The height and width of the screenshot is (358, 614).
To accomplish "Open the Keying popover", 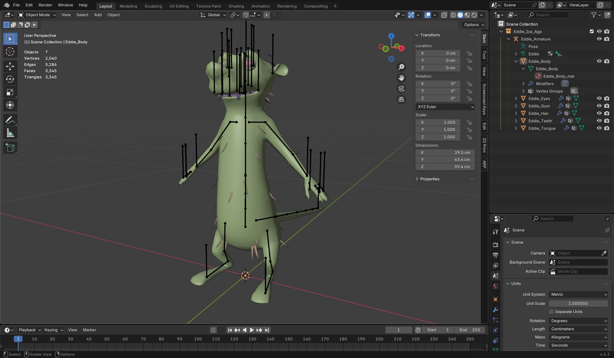I will tap(53, 330).
